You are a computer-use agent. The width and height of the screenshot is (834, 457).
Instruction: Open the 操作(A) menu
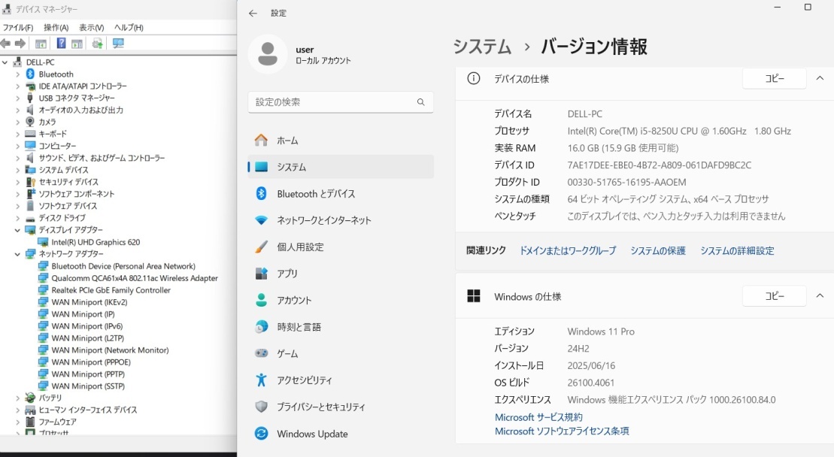pyautogui.click(x=56, y=28)
